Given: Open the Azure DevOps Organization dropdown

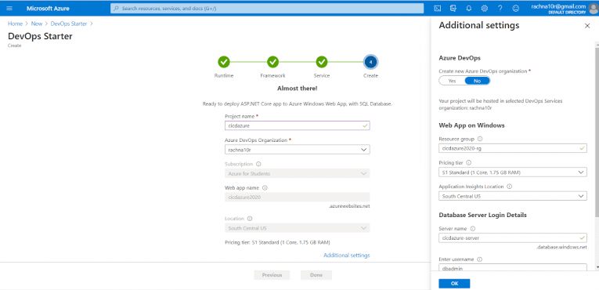Looking at the screenshot, I should click(298, 150).
